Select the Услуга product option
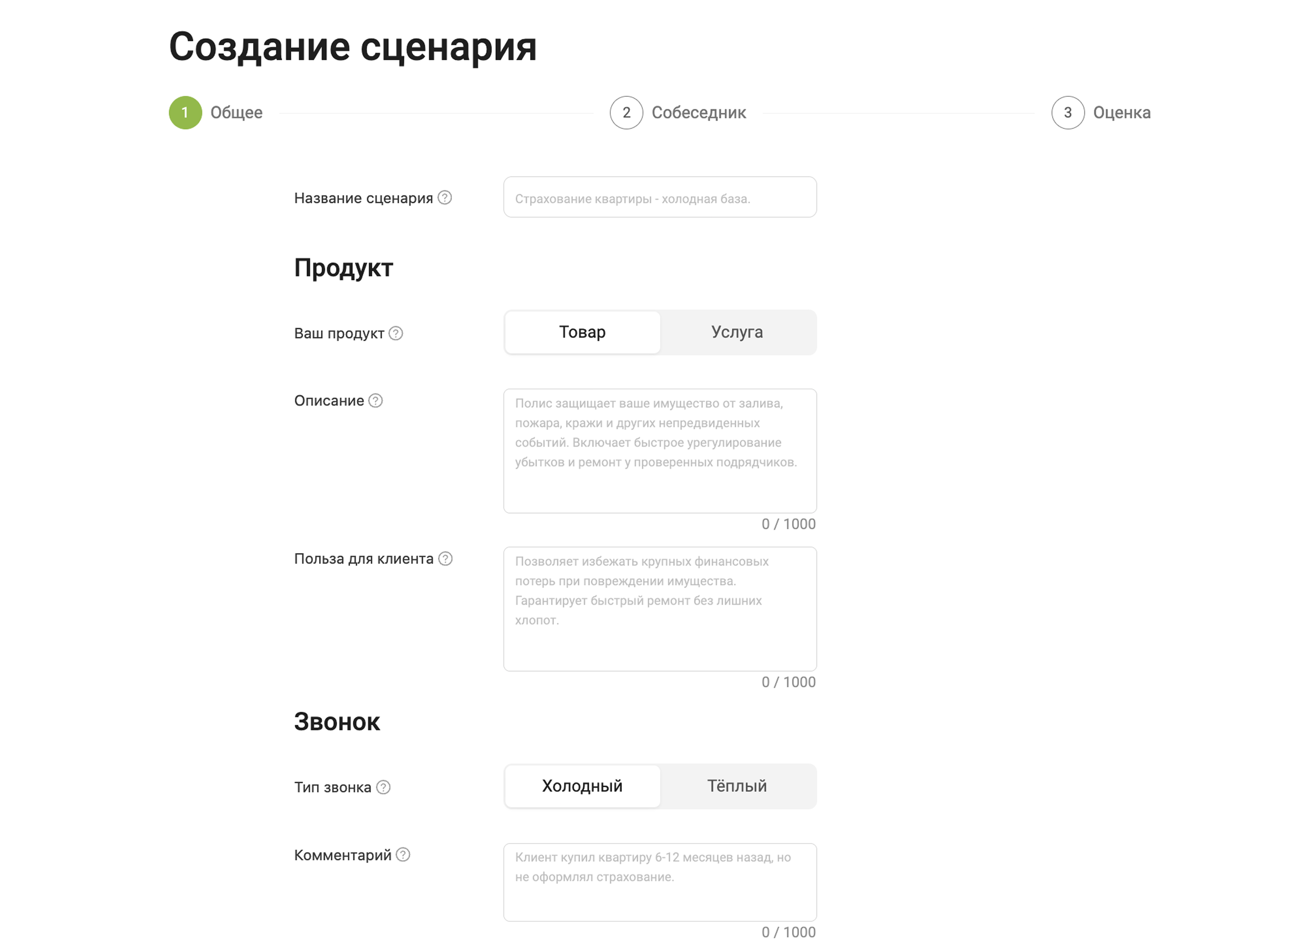This screenshot has width=1314, height=951. pos(737,332)
